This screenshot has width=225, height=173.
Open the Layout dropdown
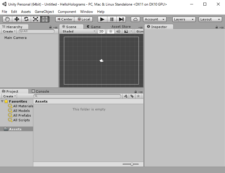coord(210,19)
